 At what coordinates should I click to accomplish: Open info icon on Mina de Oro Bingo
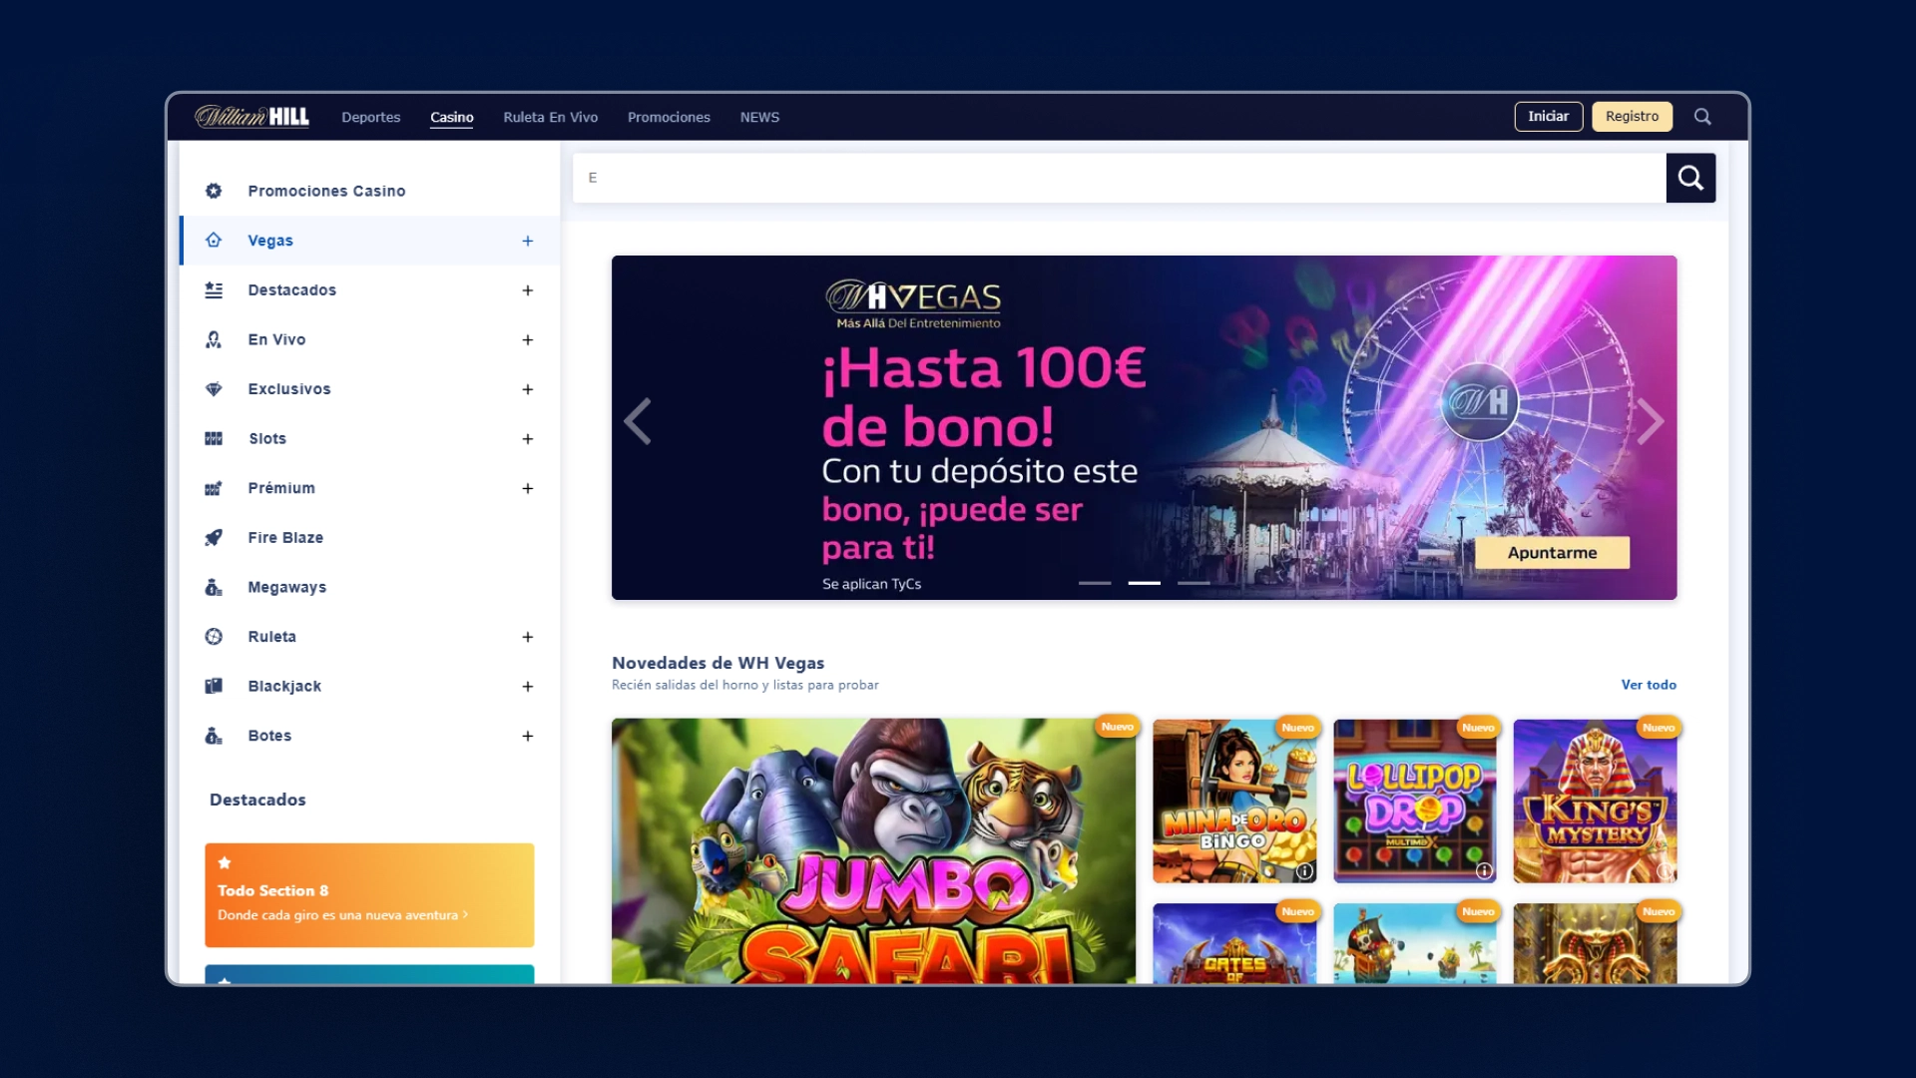1304,871
